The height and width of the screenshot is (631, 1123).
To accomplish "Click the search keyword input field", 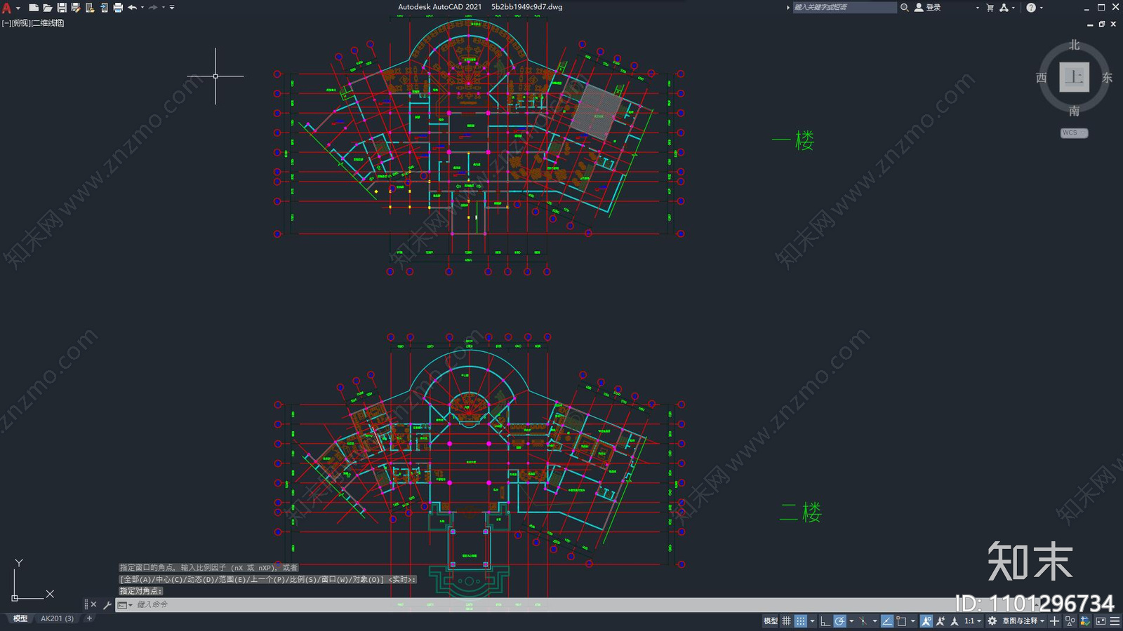I will tap(844, 7).
